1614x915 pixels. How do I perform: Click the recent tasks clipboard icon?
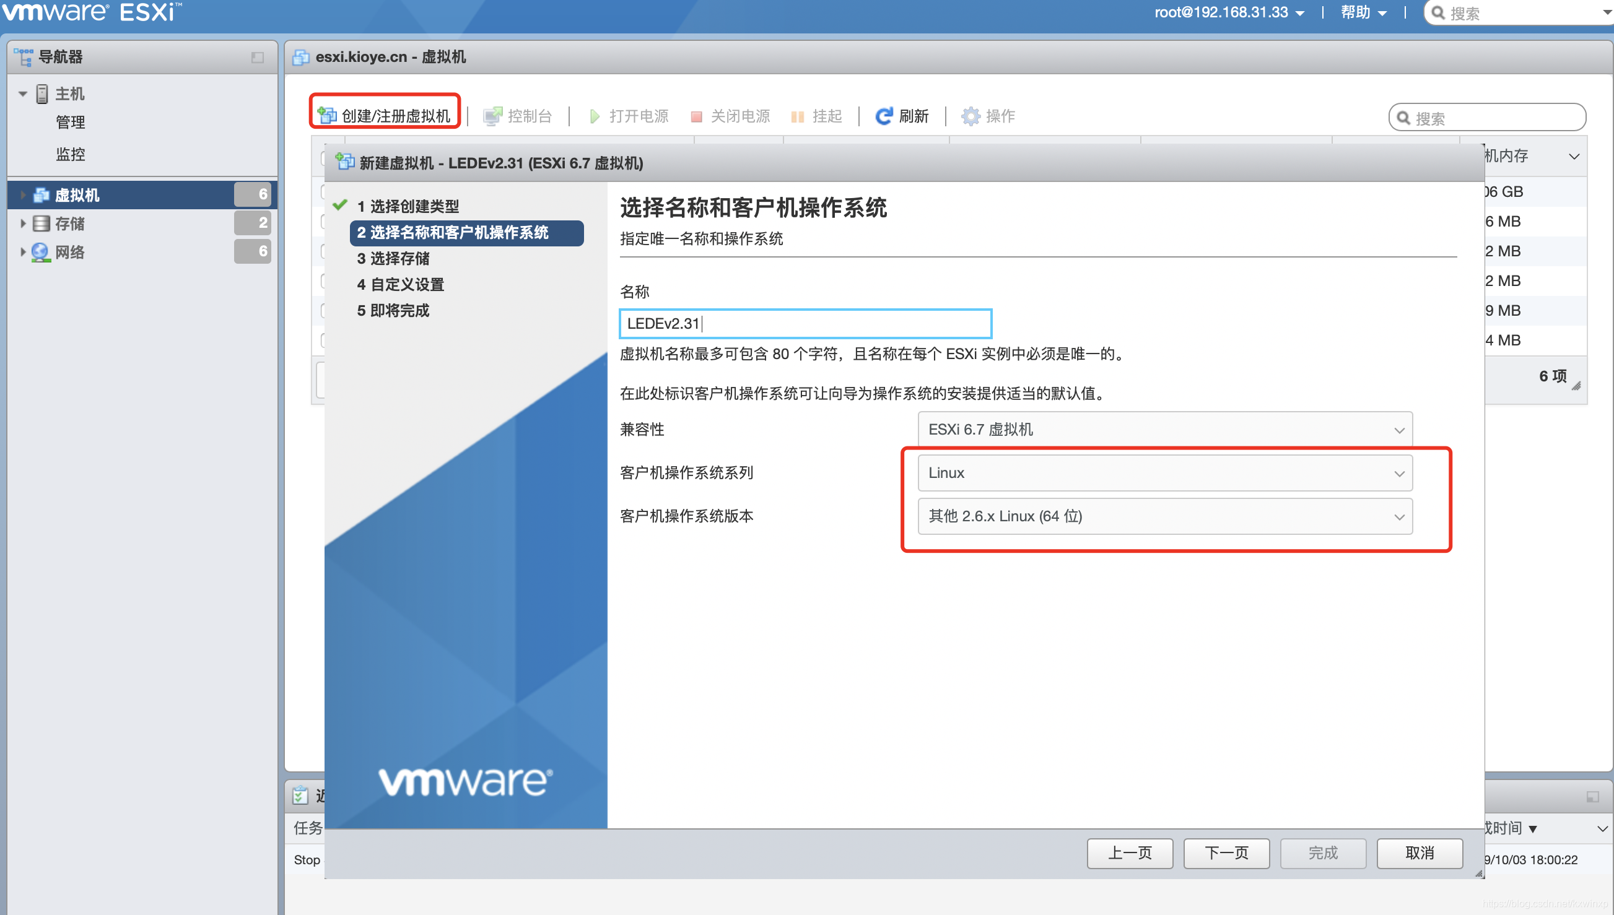(300, 796)
